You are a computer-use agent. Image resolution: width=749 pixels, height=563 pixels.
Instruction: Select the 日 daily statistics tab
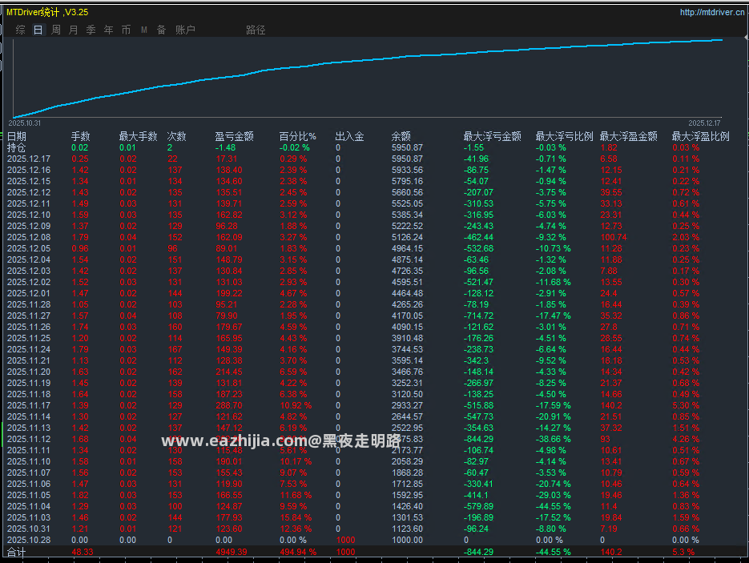(38, 30)
